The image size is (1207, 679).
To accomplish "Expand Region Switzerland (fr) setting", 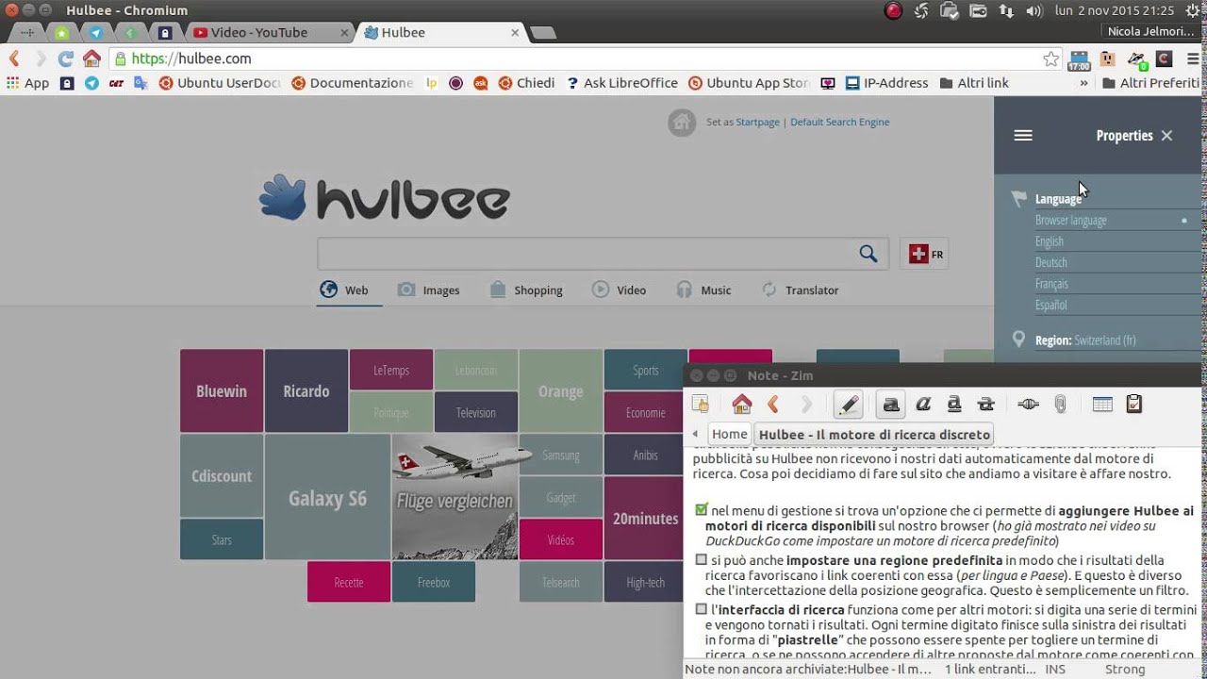I will [1085, 339].
